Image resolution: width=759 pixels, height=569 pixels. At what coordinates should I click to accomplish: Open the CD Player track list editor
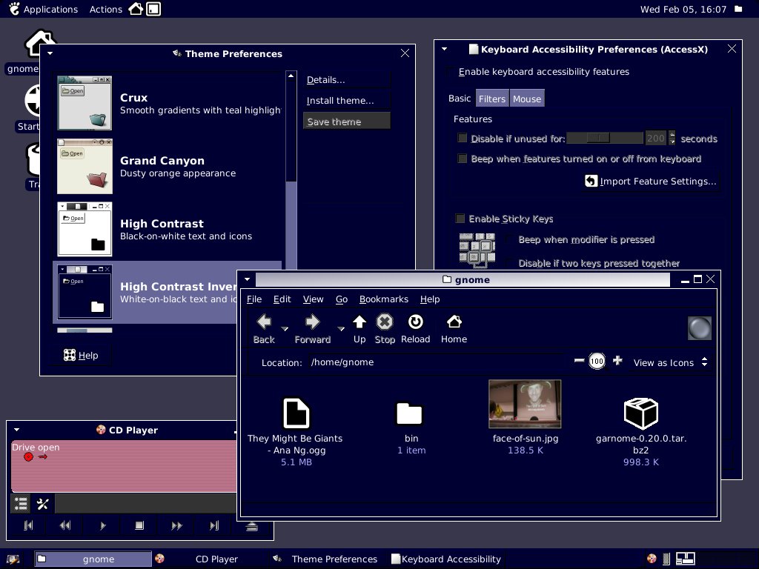click(x=20, y=504)
